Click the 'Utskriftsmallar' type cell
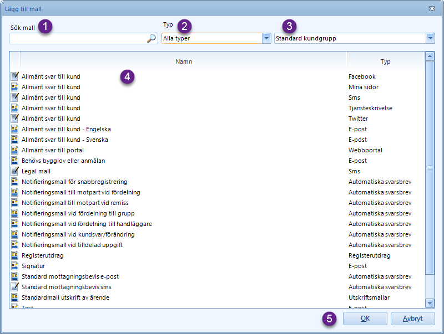This screenshot has width=444, height=334. [369, 297]
